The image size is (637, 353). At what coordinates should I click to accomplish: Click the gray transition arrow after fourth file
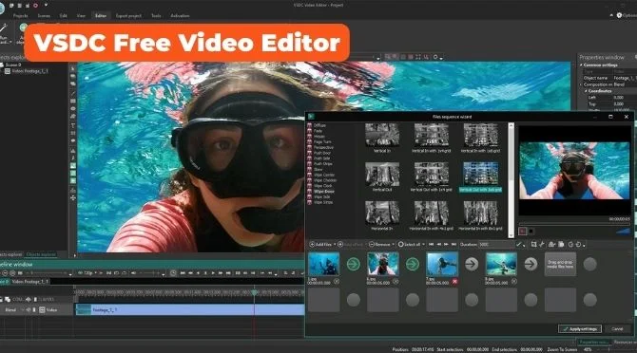point(531,264)
